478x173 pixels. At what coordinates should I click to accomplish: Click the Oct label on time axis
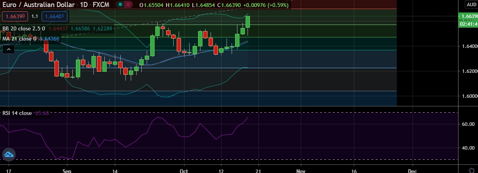click(x=184, y=170)
